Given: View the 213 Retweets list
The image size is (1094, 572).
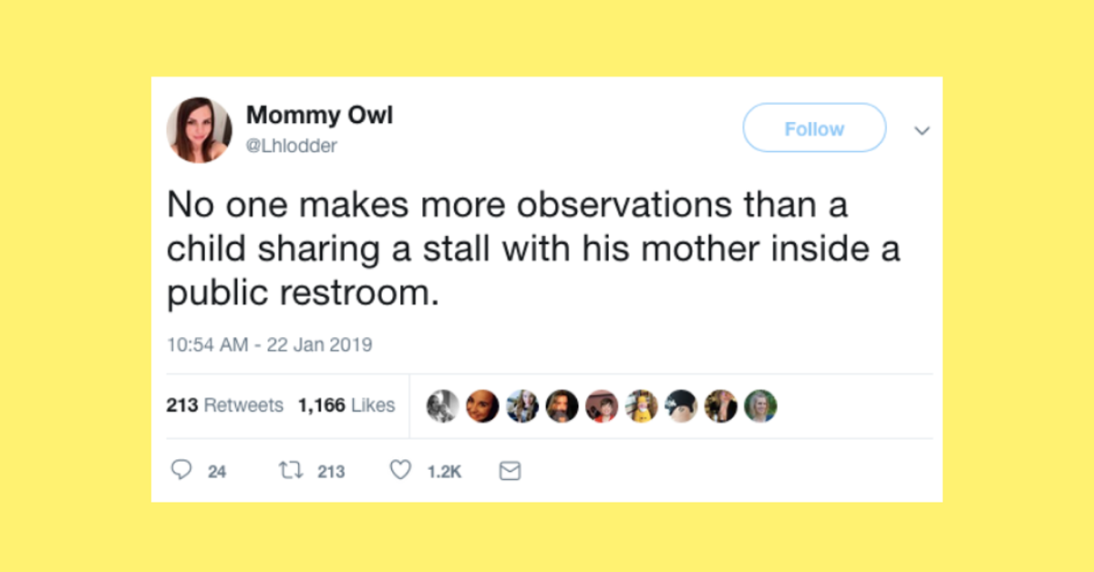Looking at the screenshot, I should coord(225,405).
